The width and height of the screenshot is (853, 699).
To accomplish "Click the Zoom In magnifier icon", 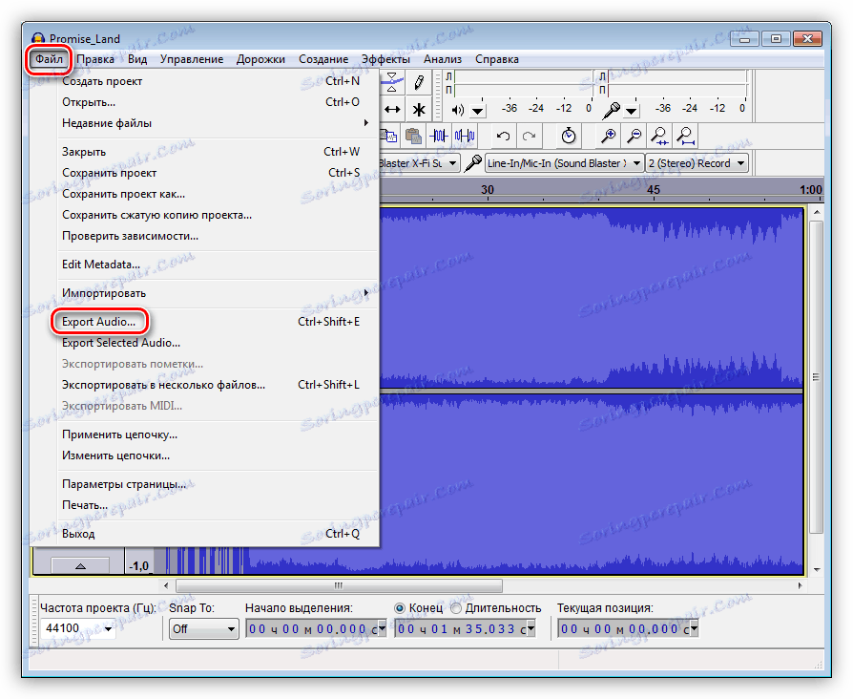I will 610,136.
